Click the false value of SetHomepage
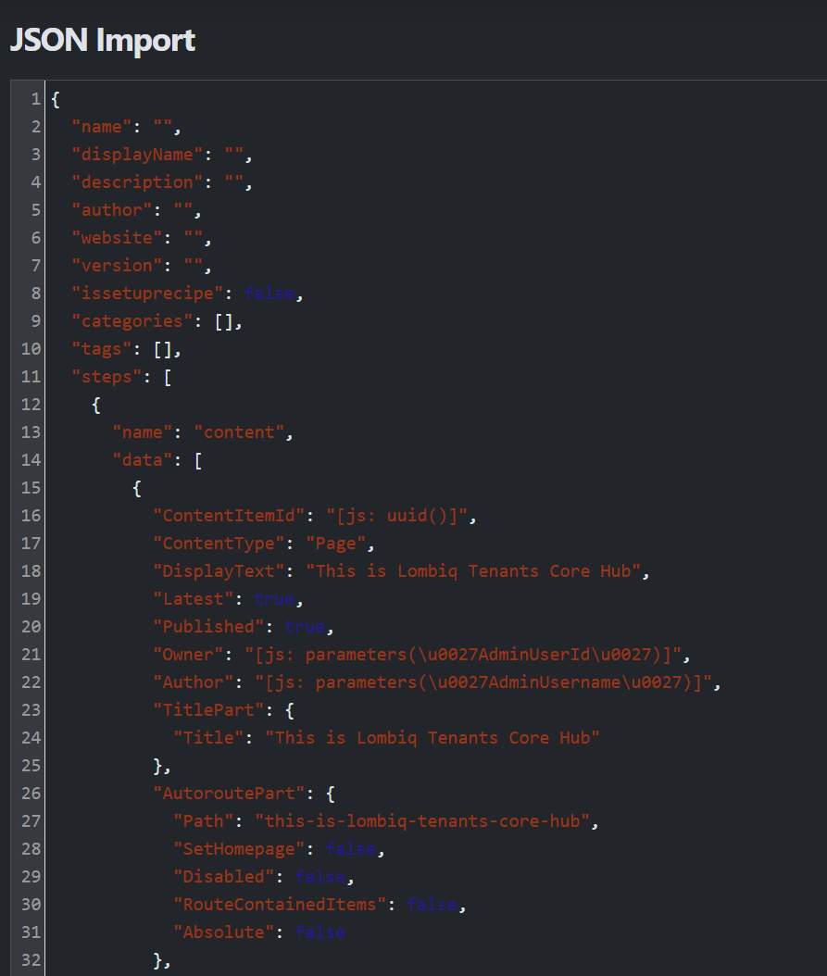This screenshot has height=976, width=827. [x=351, y=849]
